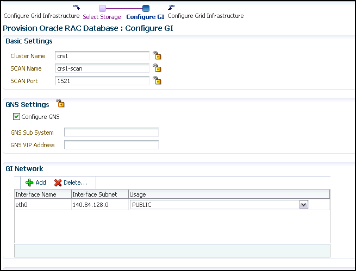Click the Usage column header
The height and width of the screenshot is (271, 356).
pyautogui.click(x=229, y=194)
